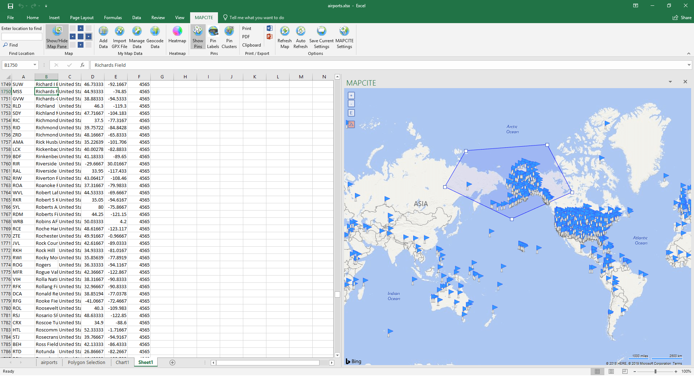Export map to Word icon
This screenshot has height=390, width=694.
click(x=269, y=28)
